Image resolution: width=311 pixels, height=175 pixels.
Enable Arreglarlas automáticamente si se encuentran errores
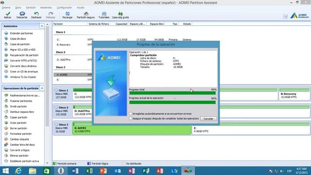(131, 114)
